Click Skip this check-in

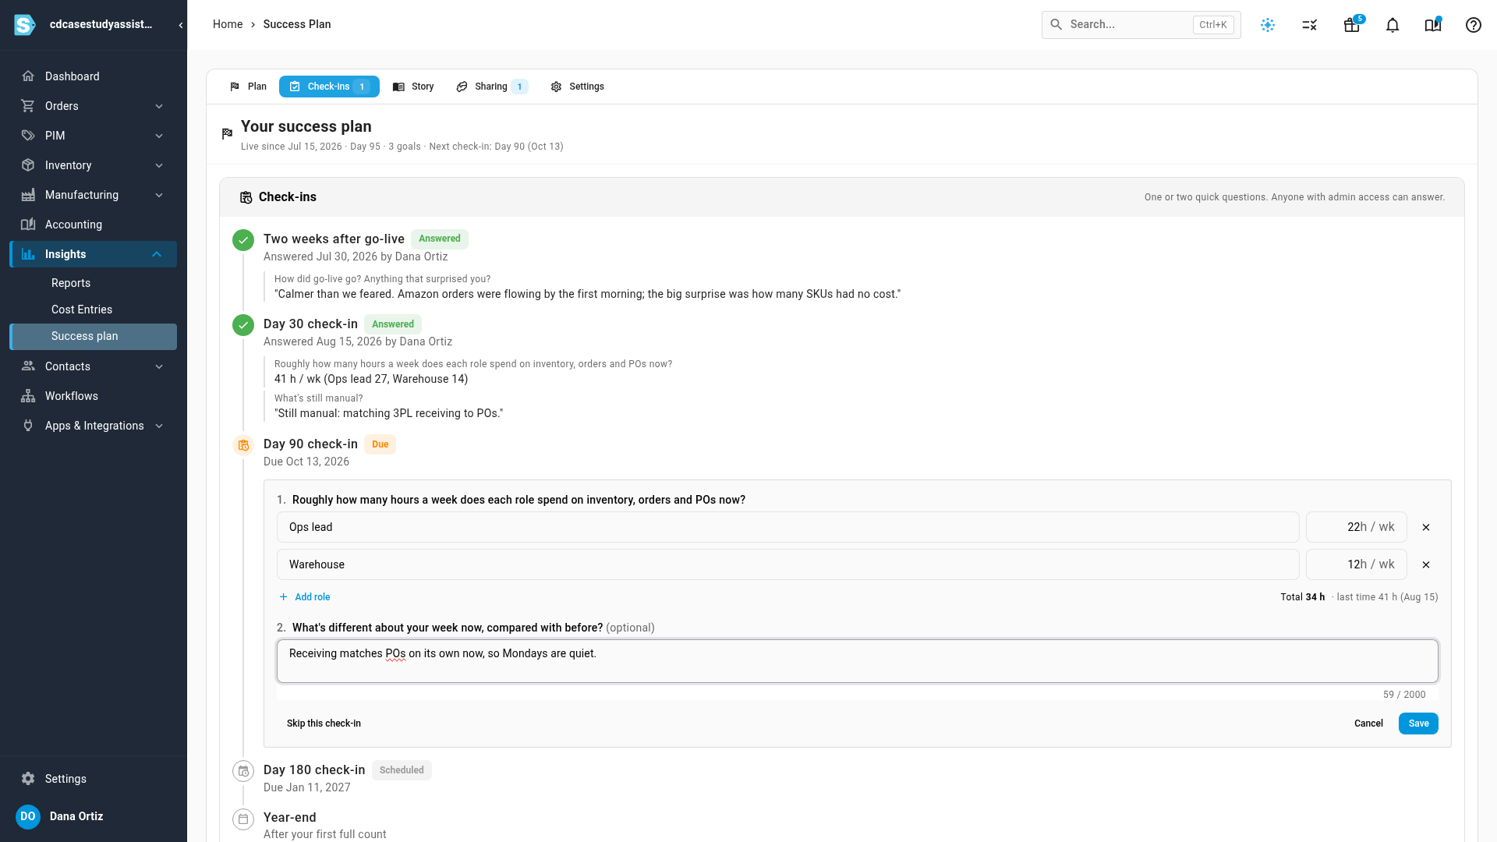[x=324, y=723]
